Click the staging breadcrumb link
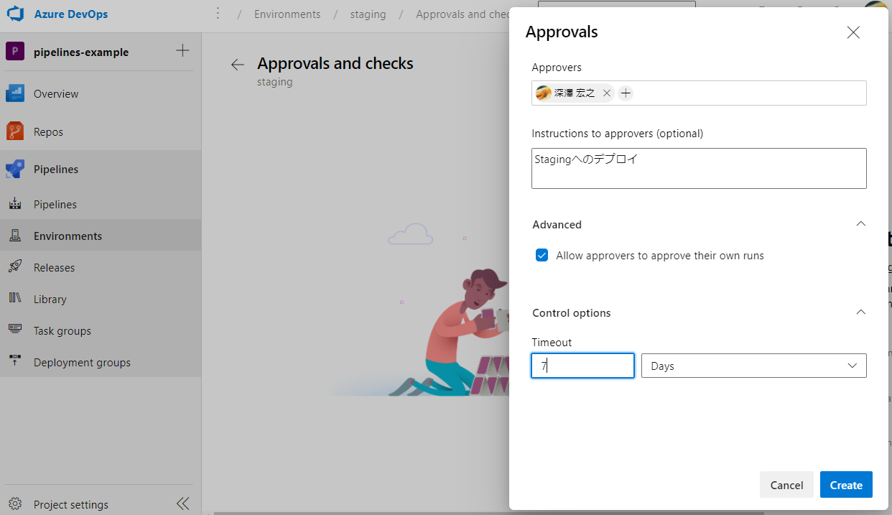This screenshot has height=515, width=892. (368, 14)
